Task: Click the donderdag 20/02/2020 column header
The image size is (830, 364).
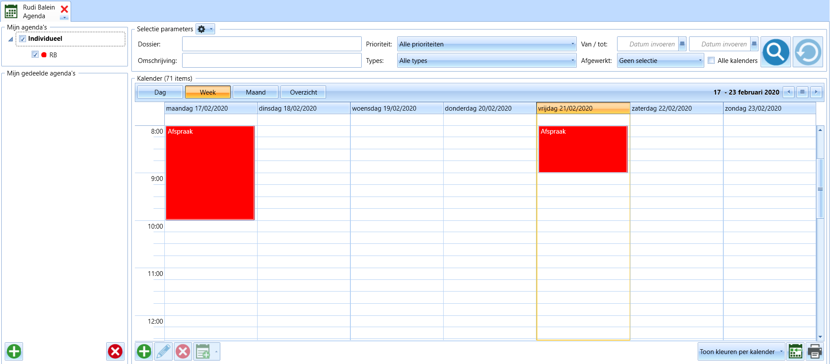Action: coord(490,108)
